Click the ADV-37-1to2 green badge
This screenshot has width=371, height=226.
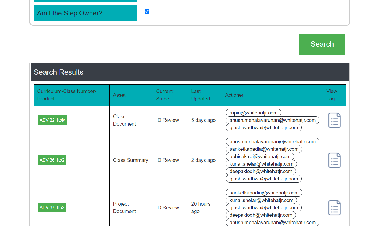[x=52, y=207]
